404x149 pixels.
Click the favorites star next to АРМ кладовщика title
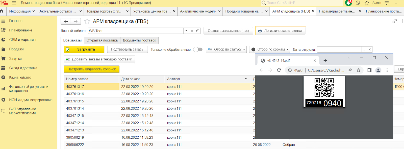pos(87,21)
